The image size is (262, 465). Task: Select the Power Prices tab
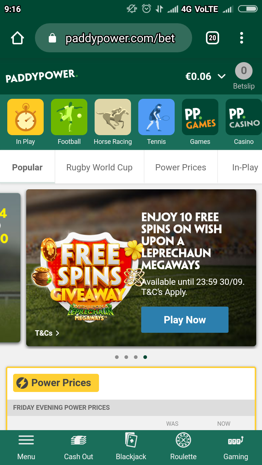(181, 167)
